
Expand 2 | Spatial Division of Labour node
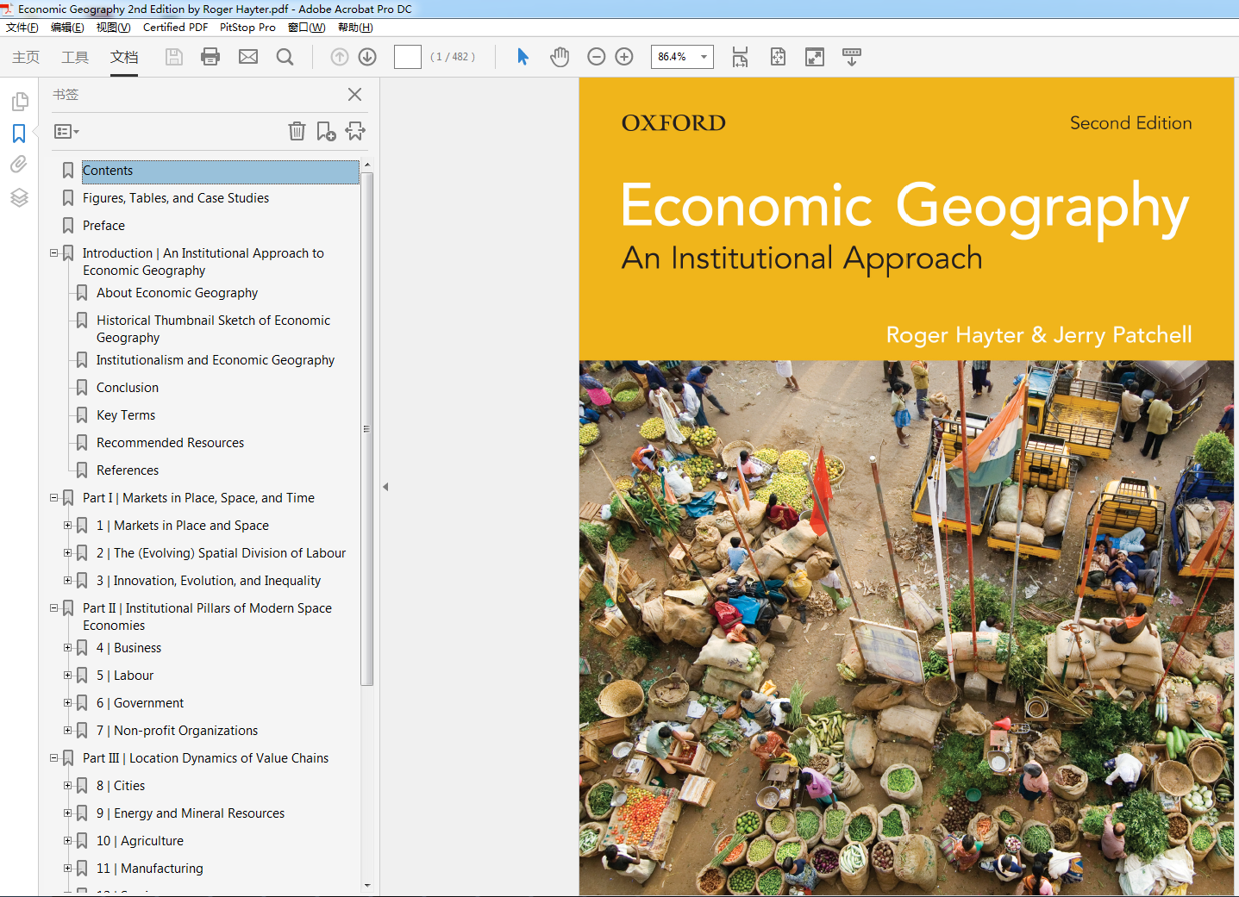[x=68, y=553]
